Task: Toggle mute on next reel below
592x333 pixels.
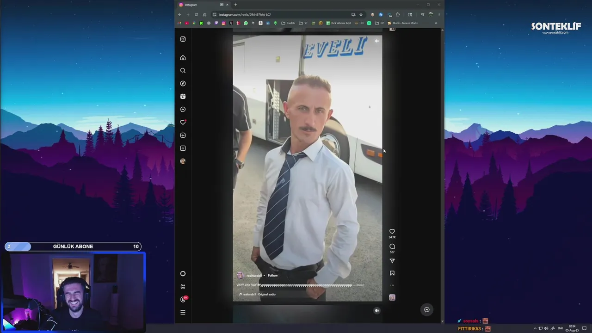Action: pyautogui.click(x=376, y=310)
